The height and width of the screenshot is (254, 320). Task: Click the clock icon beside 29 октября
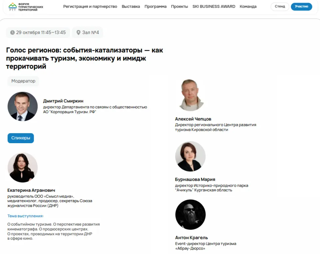[12, 32]
